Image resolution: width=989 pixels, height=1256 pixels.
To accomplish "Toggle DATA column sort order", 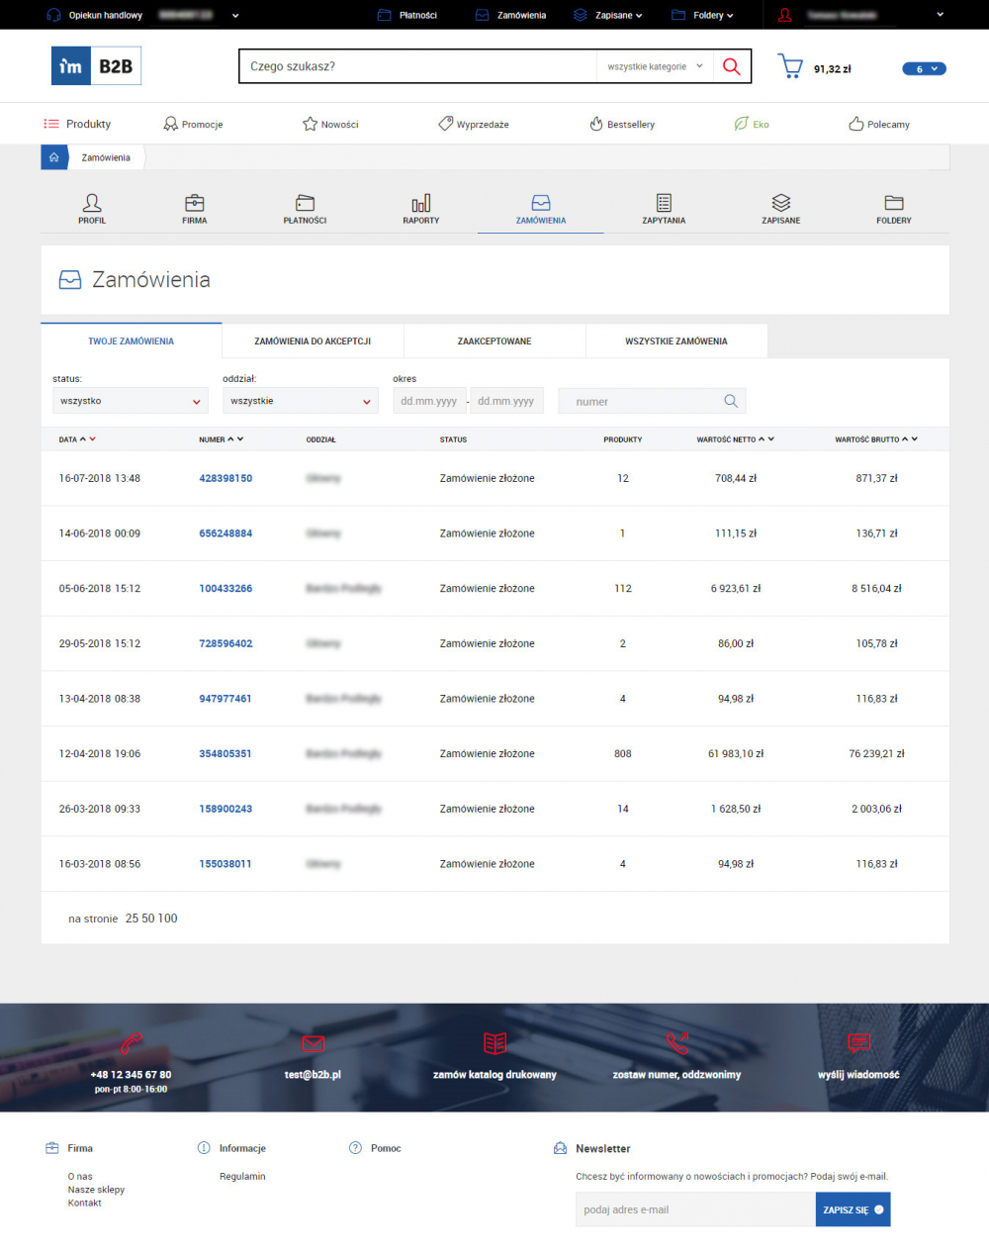I will coord(85,438).
